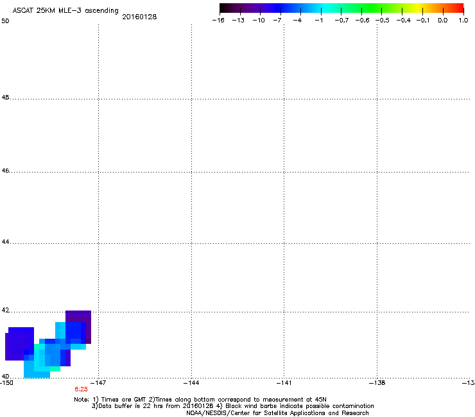Click latitude label 42

pos(5,310)
